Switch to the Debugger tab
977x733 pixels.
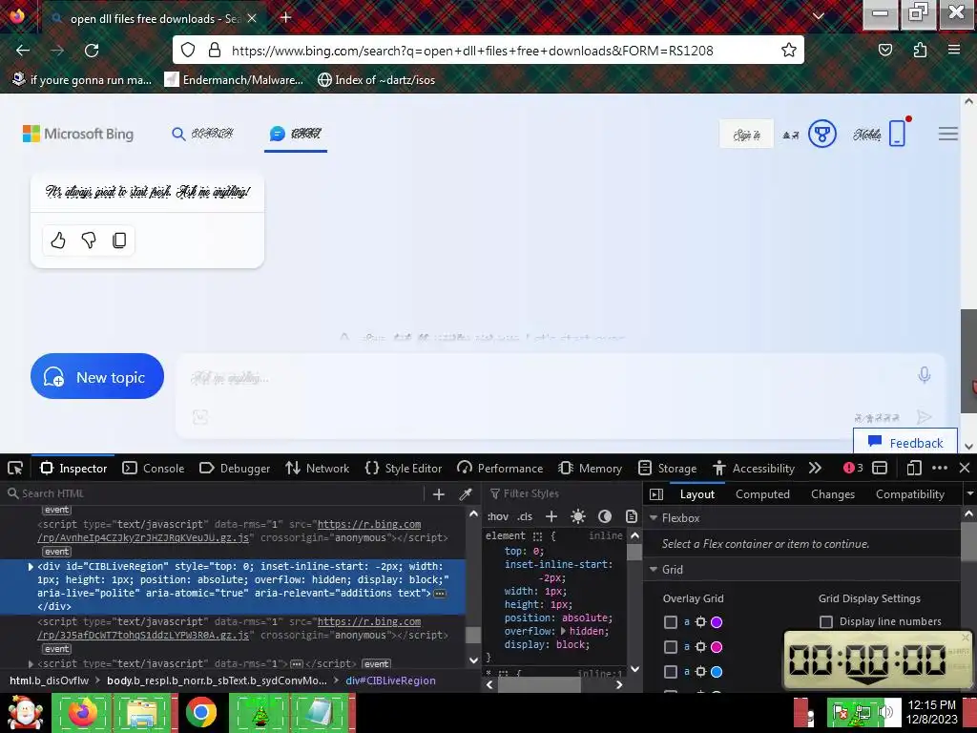pos(235,468)
